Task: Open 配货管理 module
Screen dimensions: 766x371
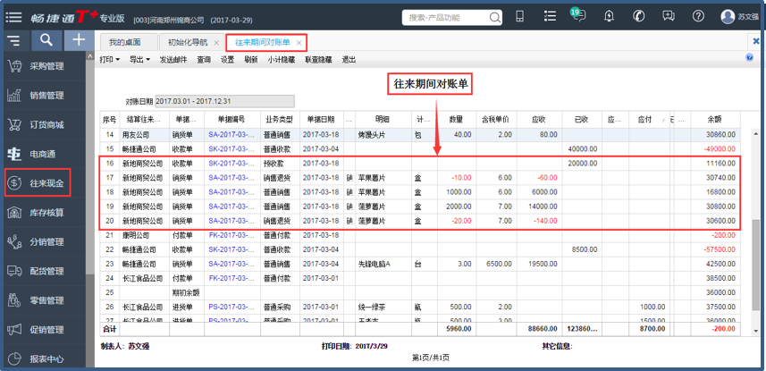Action: pyautogui.click(x=43, y=271)
